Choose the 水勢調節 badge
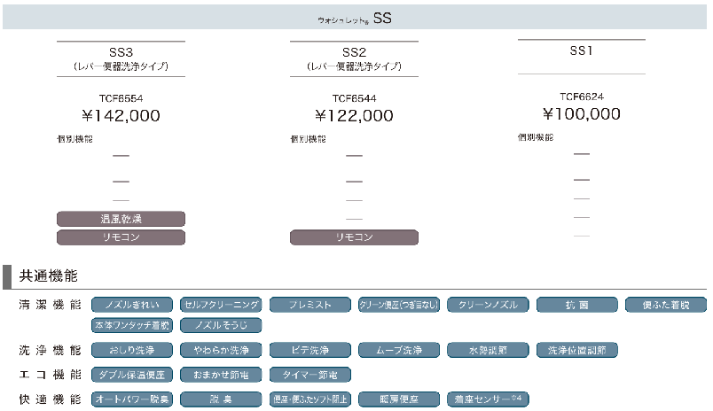The height and width of the screenshot is (411, 713). click(x=488, y=350)
